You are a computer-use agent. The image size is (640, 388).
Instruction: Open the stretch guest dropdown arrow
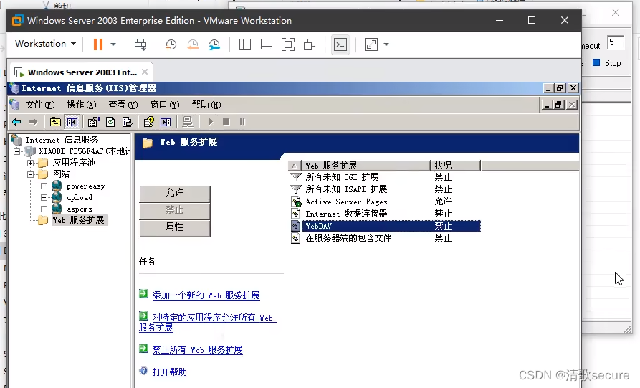point(386,44)
